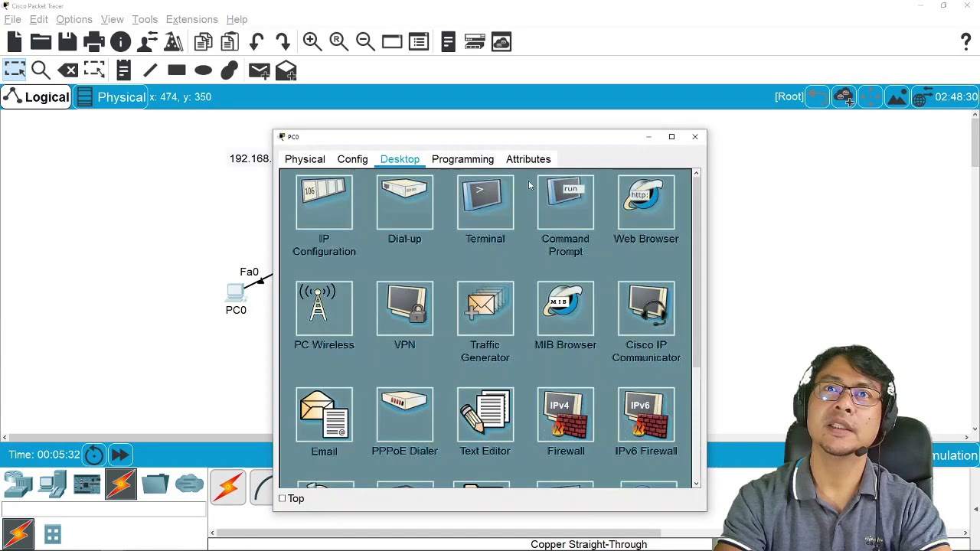Screen dimensions: 980x551
Task: Launch the Dial-up app
Action: (x=404, y=202)
